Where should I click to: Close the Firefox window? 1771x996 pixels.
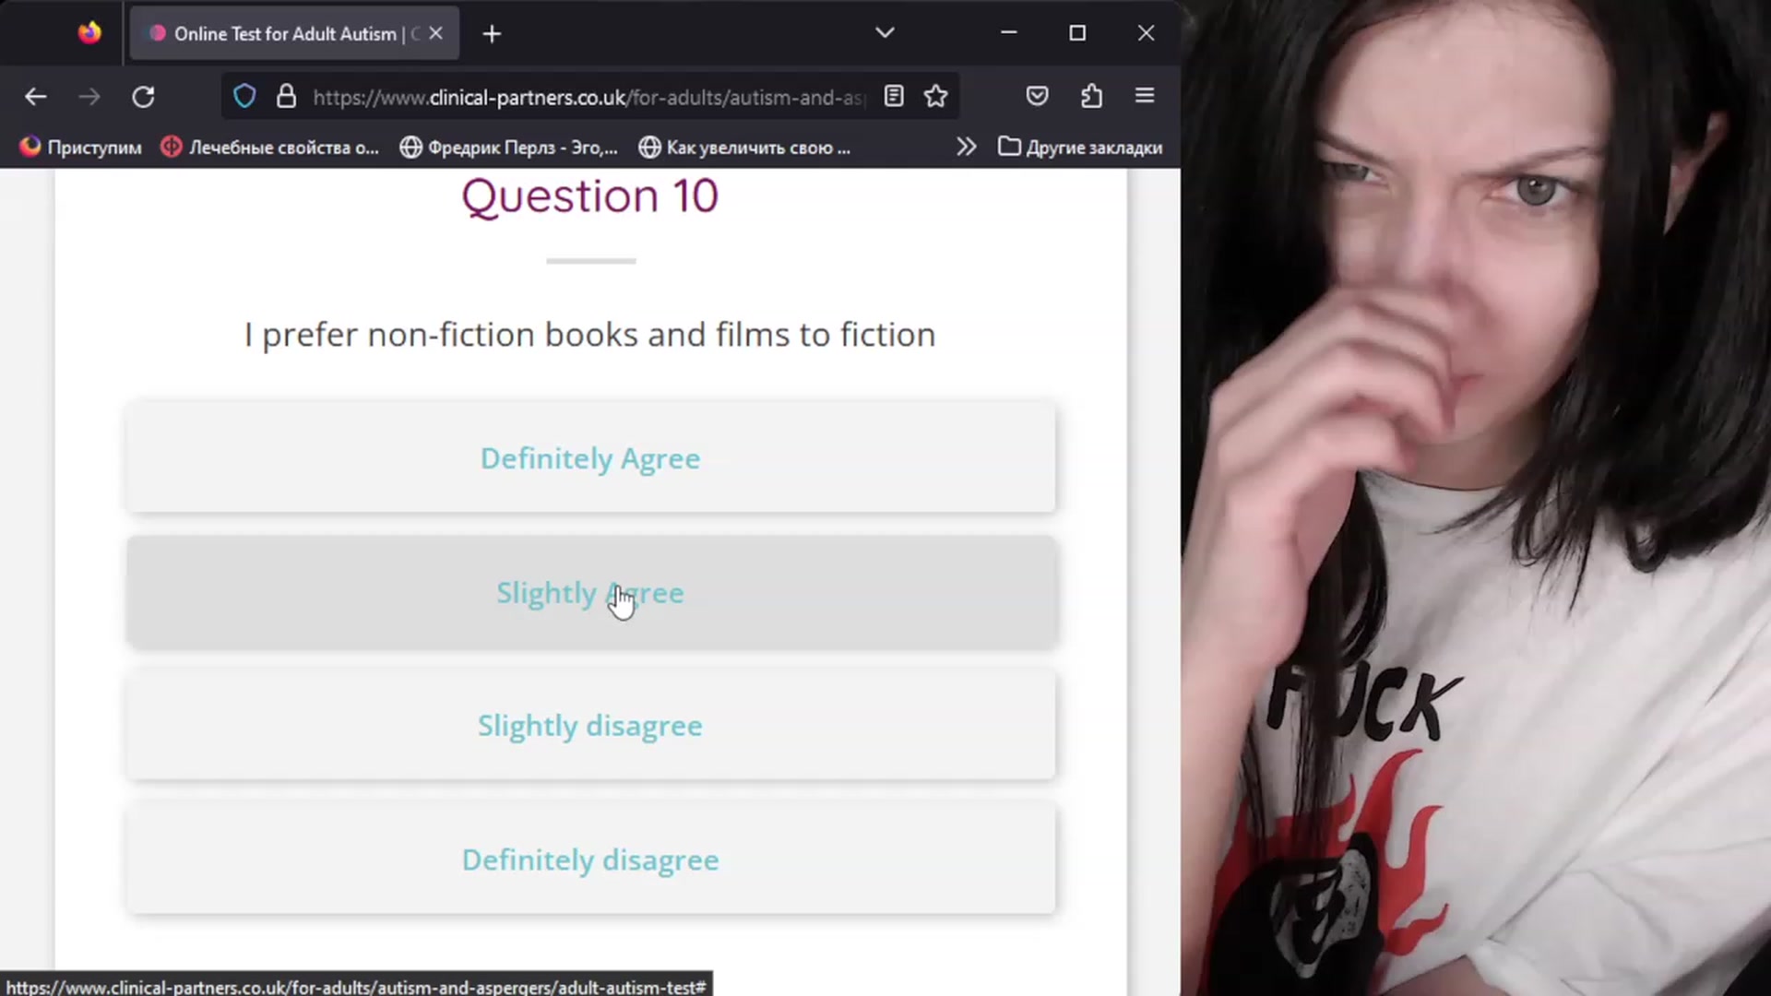point(1146,33)
